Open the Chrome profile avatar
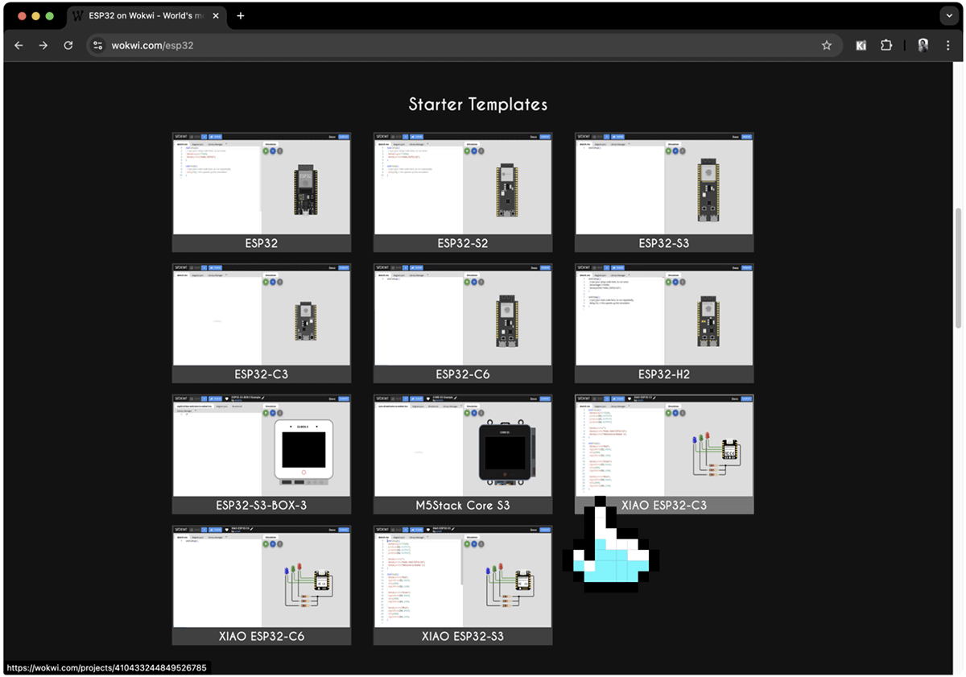966x677 pixels. tap(923, 45)
